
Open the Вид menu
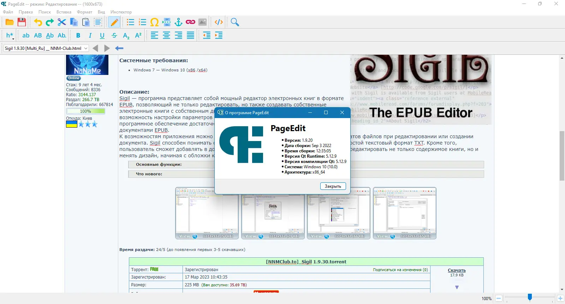coord(101,12)
